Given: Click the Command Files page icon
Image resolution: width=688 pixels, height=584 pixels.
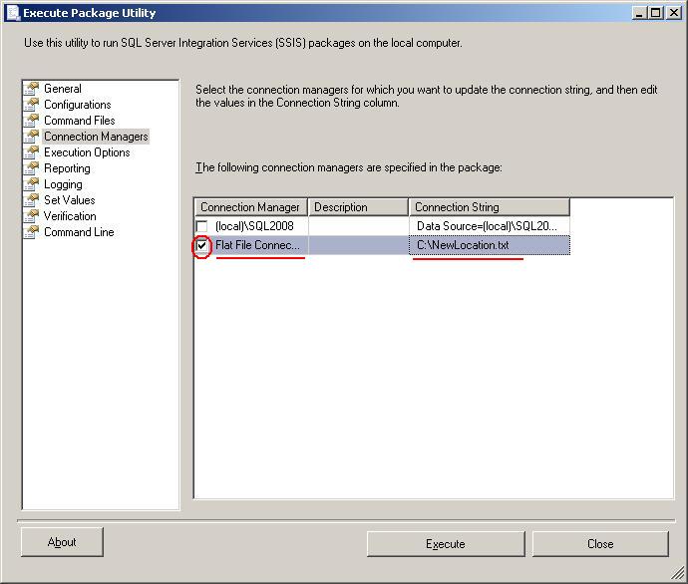Looking at the screenshot, I should 32,121.
